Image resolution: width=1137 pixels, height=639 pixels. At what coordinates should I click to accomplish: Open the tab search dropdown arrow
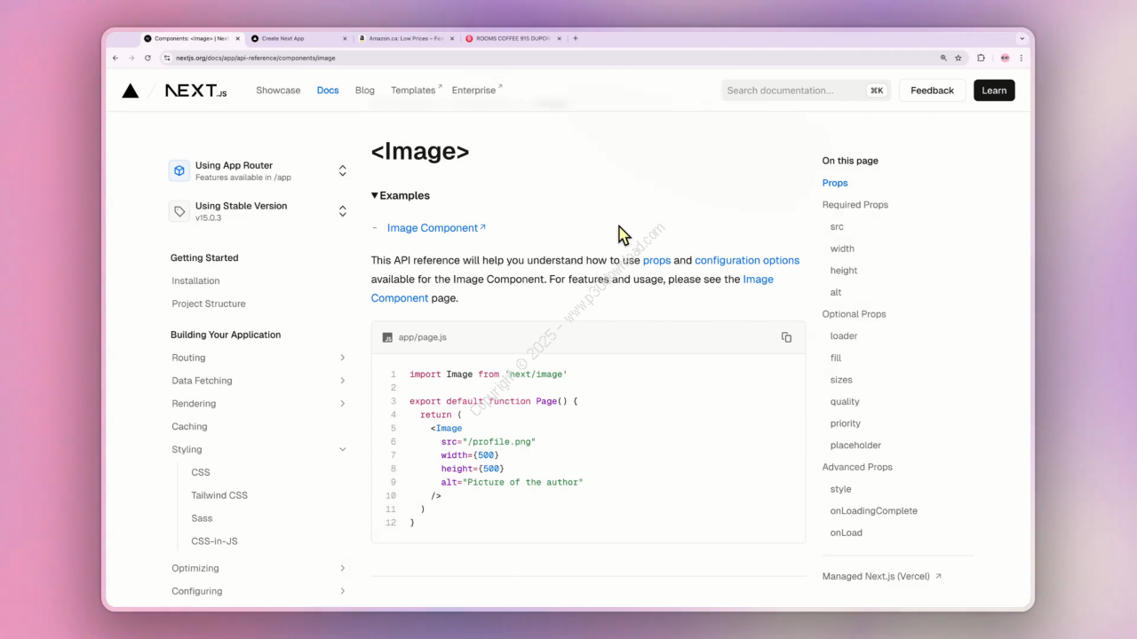point(1022,38)
